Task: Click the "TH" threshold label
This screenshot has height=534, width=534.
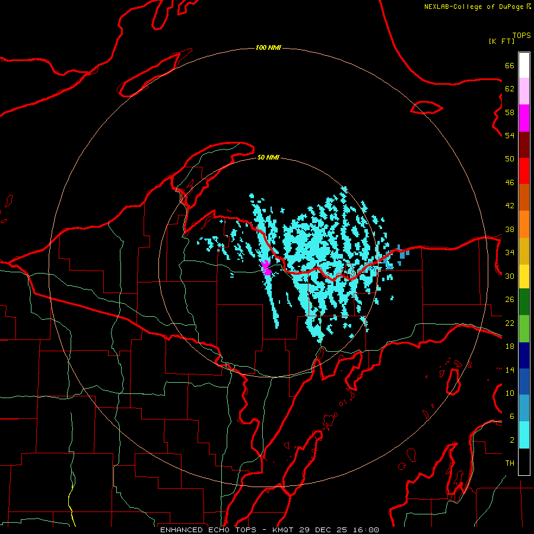Action: pyautogui.click(x=510, y=463)
